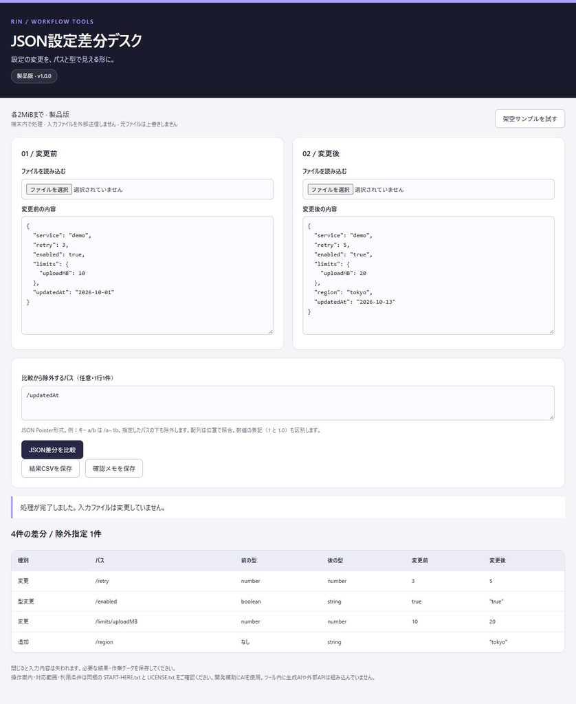Click into the excluded paths text area
This screenshot has width=576, height=704.
pos(288,403)
